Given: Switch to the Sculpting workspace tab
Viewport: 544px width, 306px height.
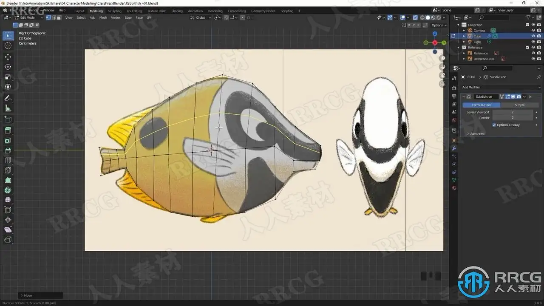Looking at the screenshot, I should coord(114,11).
